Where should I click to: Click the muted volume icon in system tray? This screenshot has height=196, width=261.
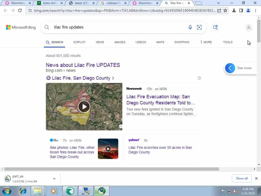coord(235,191)
